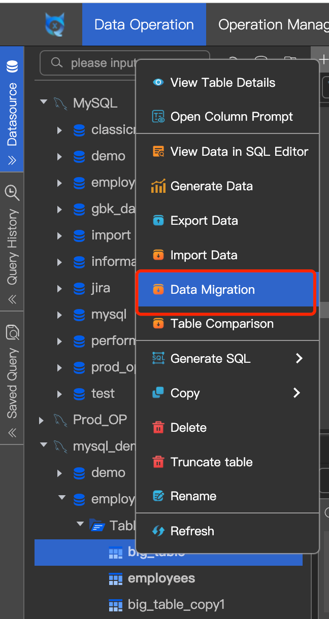Collapse the MySQL datasource tree
The height and width of the screenshot is (619, 329).
pyautogui.click(x=44, y=103)
